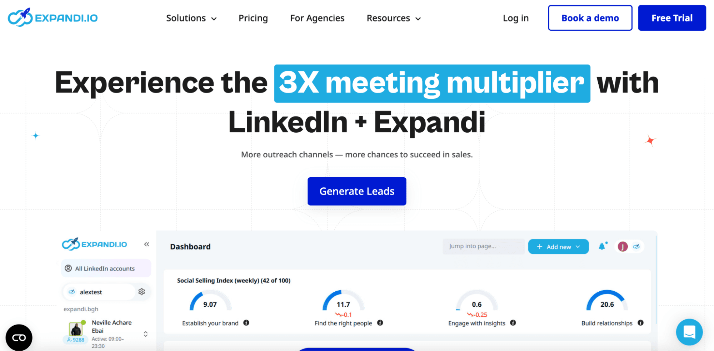714x351 pixels.
Task: Open the Pricing page
Action: point(253,18)
